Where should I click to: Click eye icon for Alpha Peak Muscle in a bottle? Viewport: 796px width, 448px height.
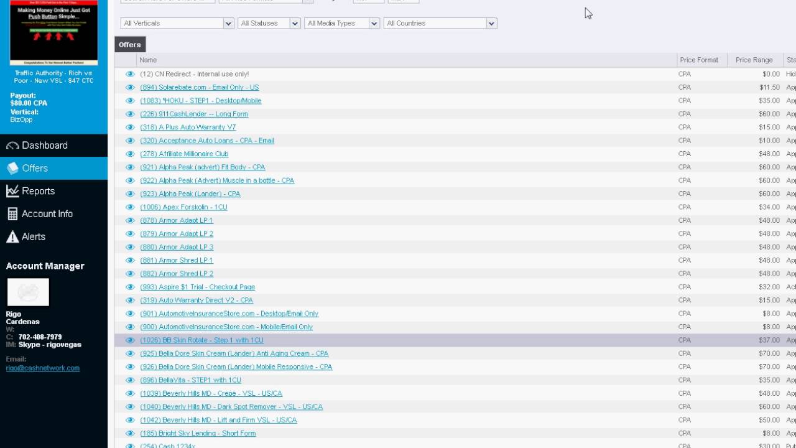tap(130, 180)
